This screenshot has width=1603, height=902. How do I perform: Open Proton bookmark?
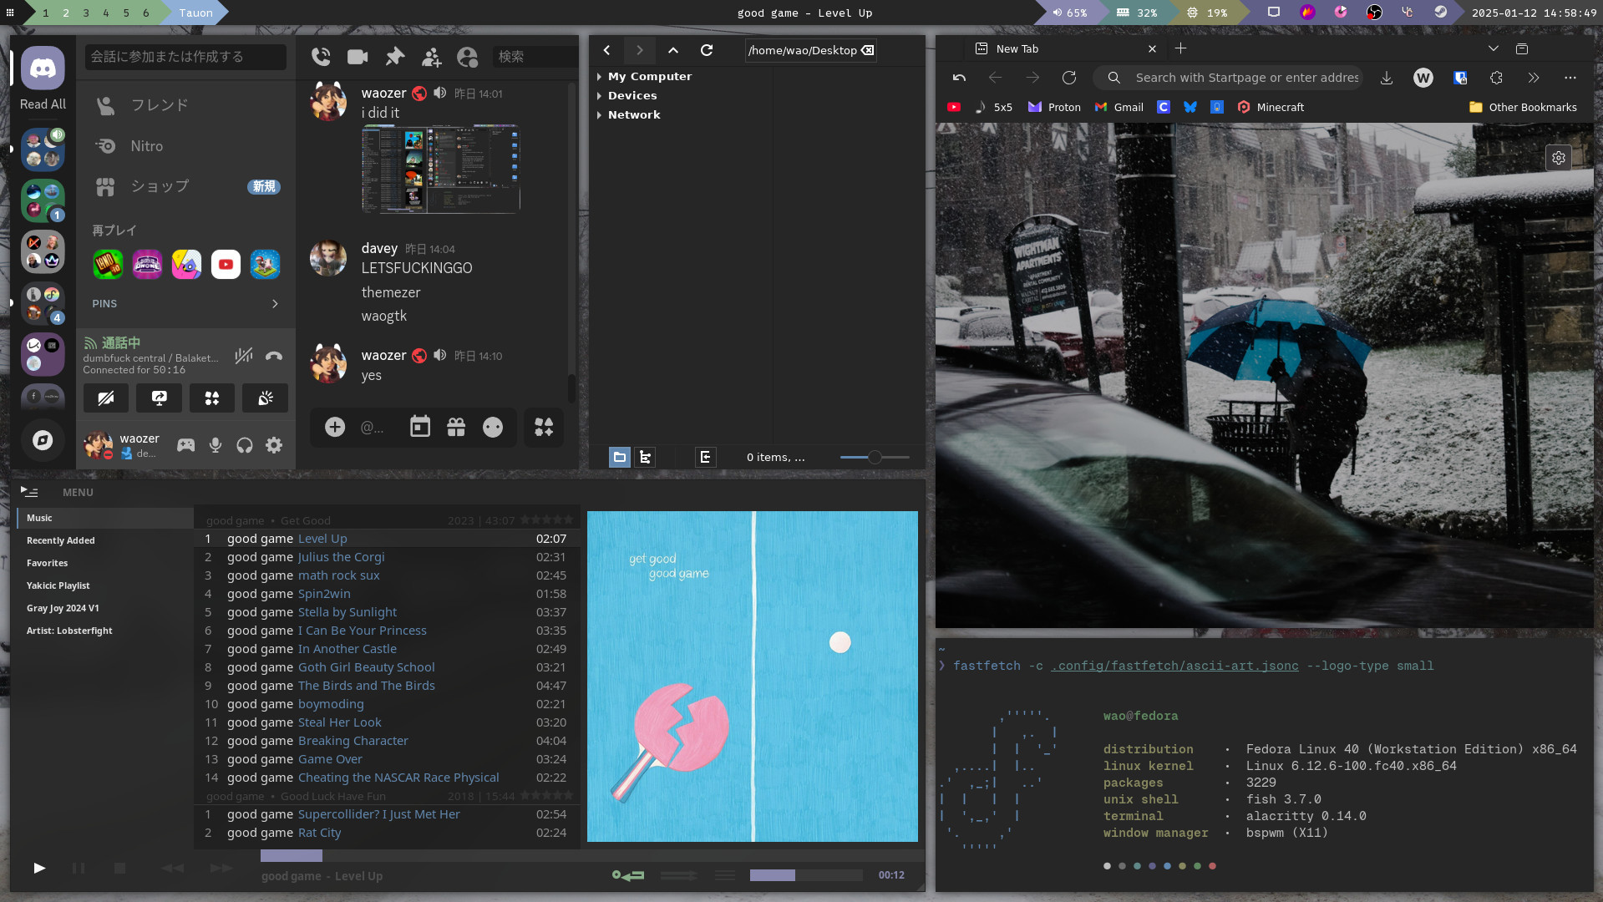(x=1054, y=107)
